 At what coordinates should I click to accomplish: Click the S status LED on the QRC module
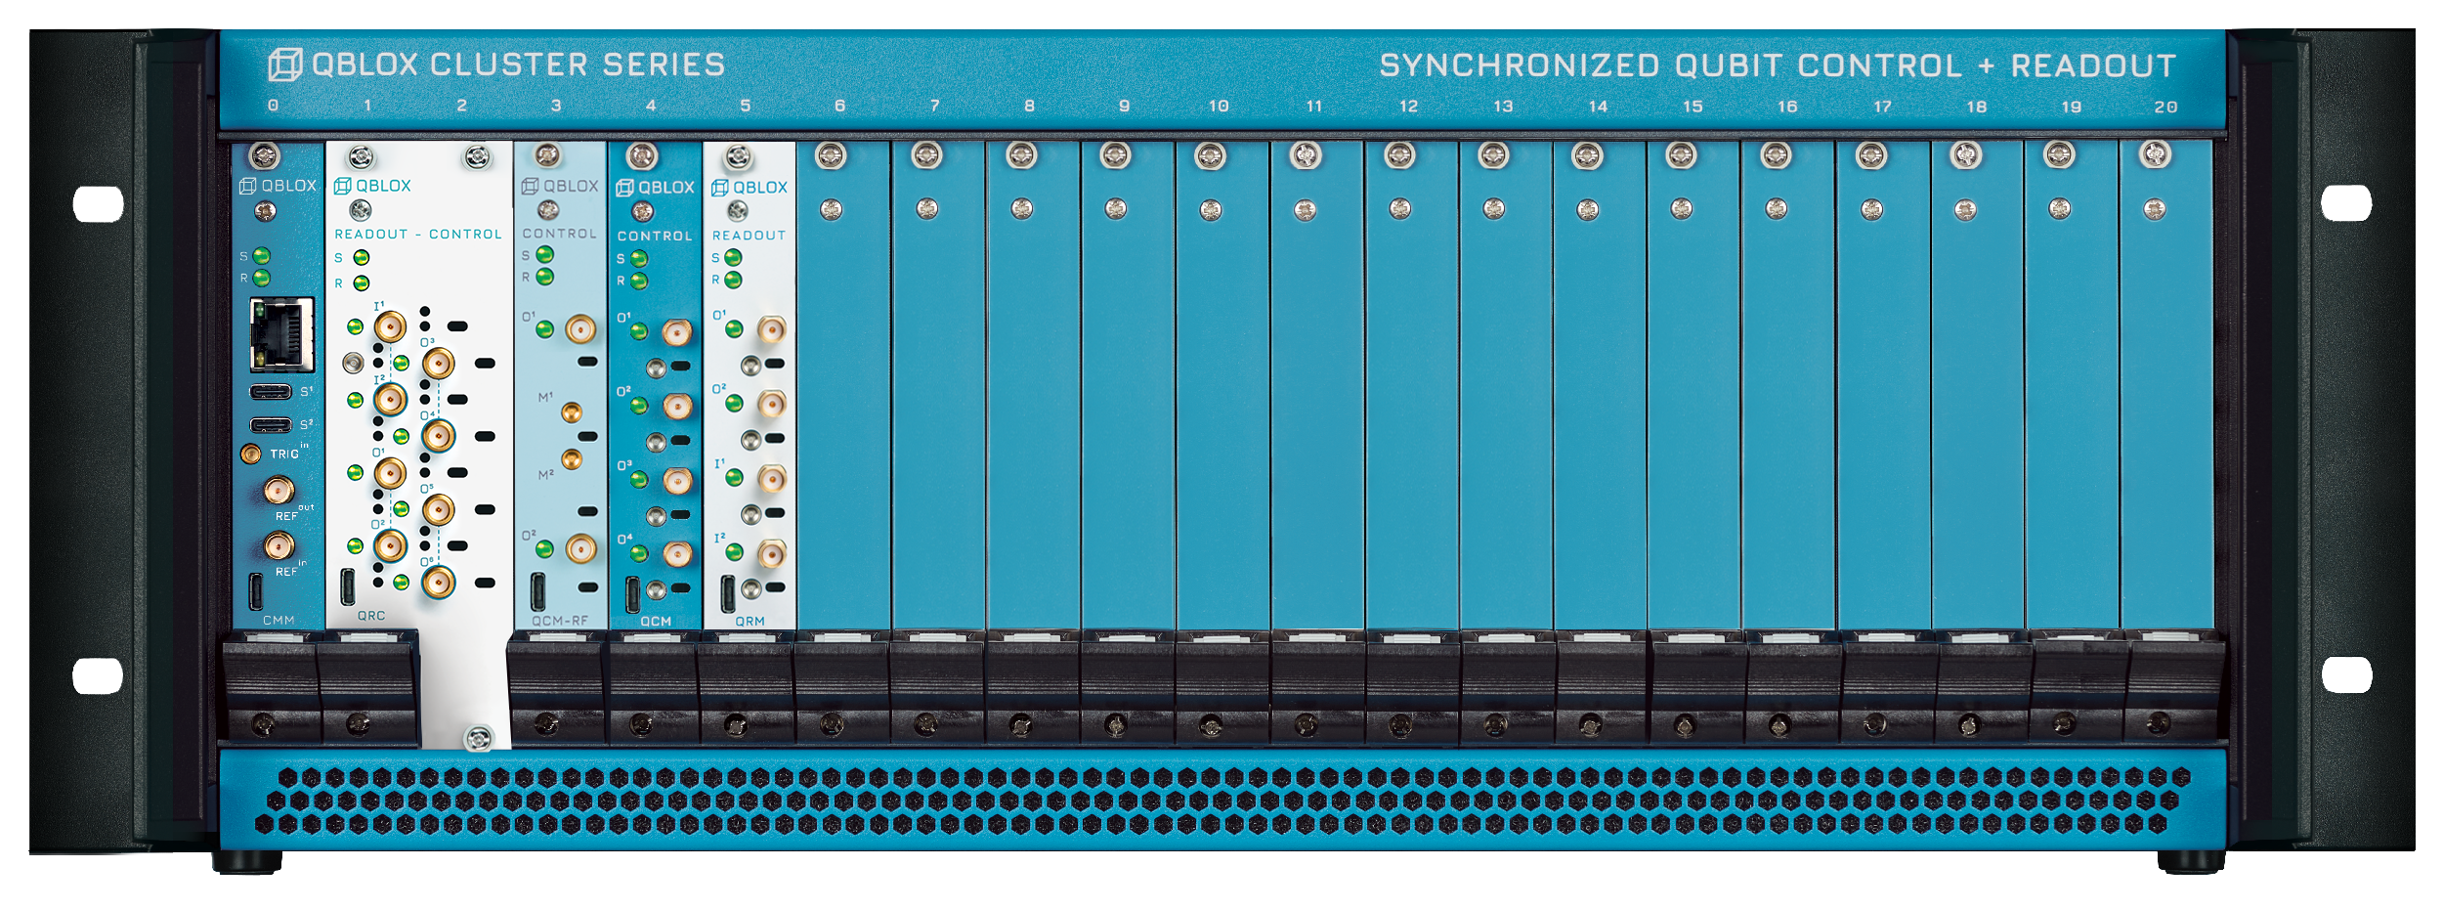[362, 258]
